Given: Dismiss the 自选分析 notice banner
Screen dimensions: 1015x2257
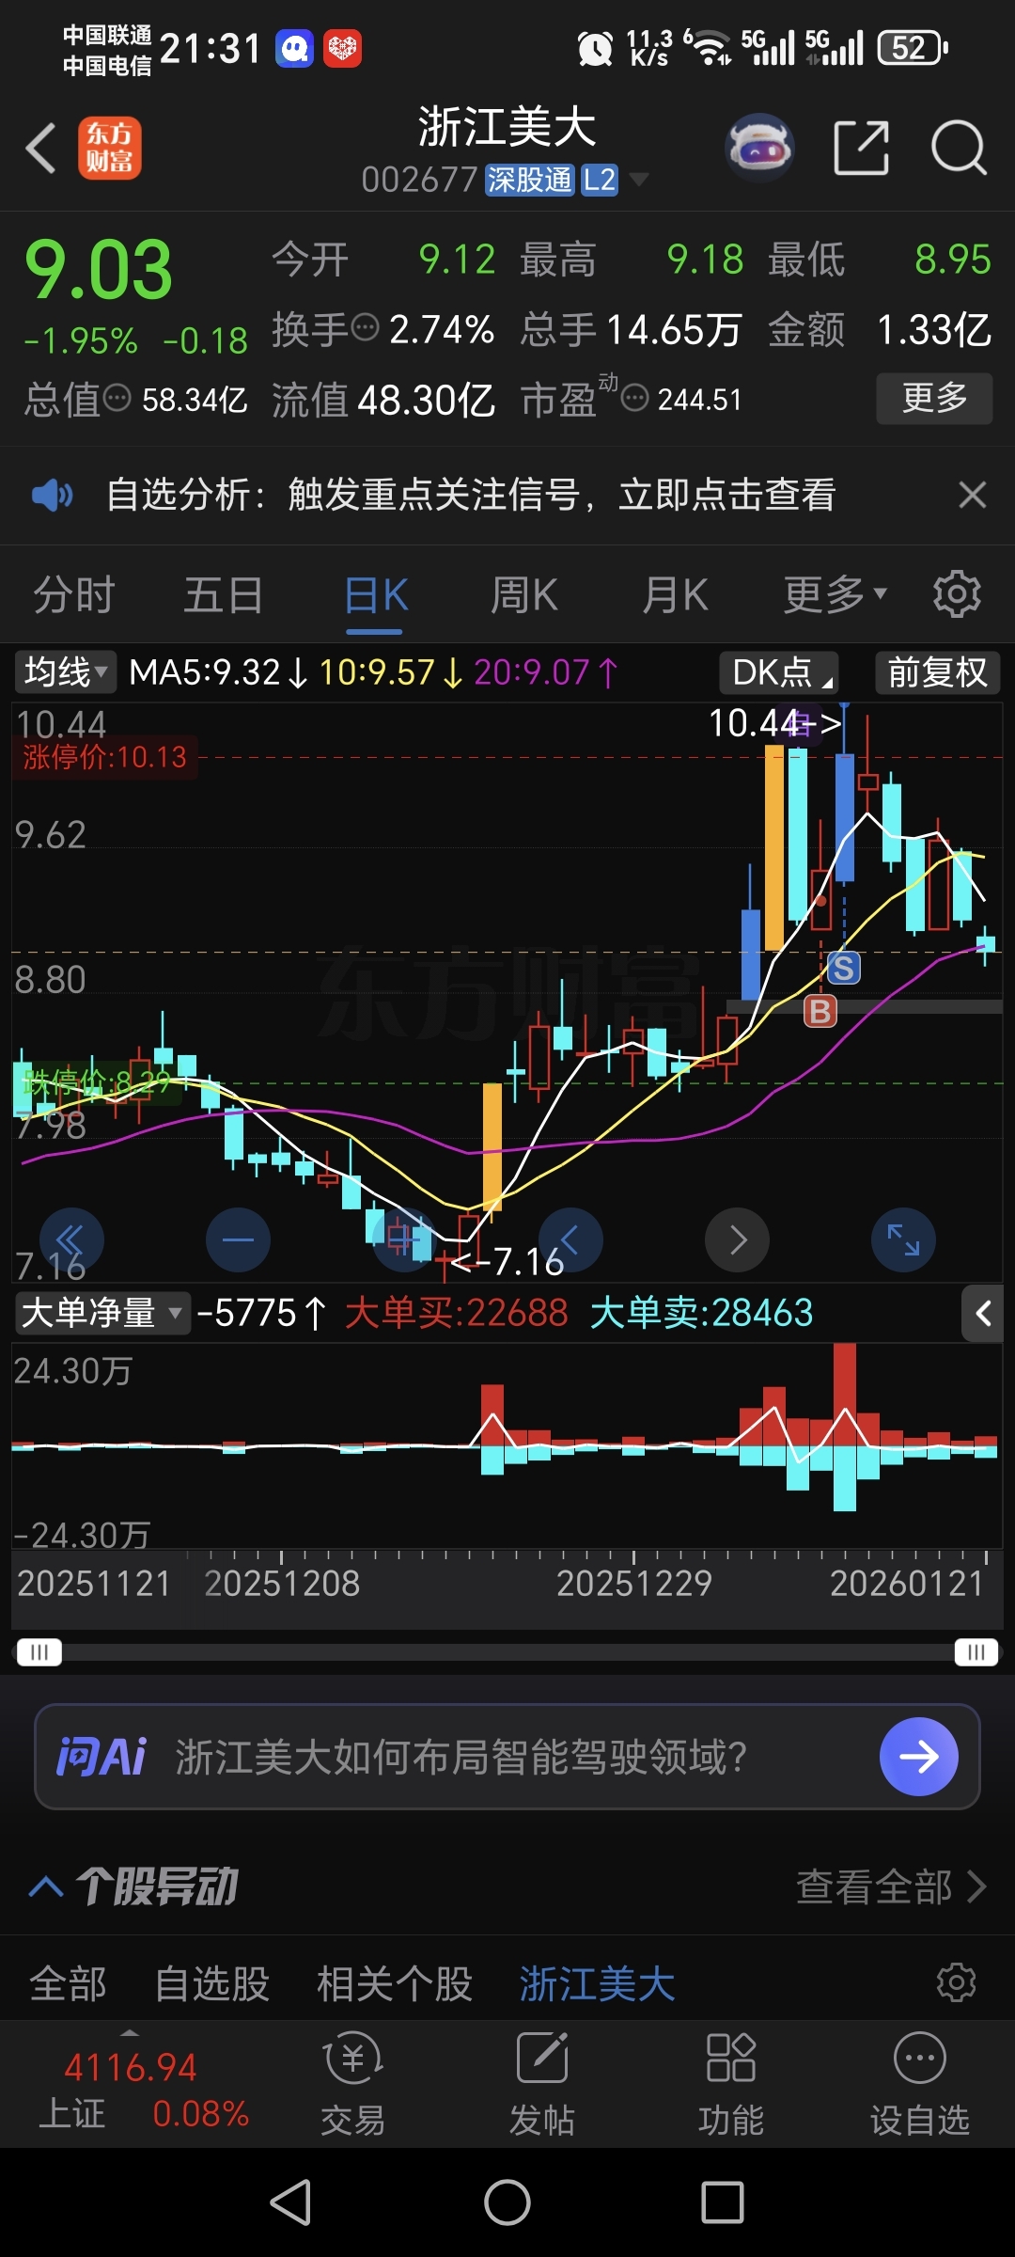Looking at the screenshot, I should (973, 494).
